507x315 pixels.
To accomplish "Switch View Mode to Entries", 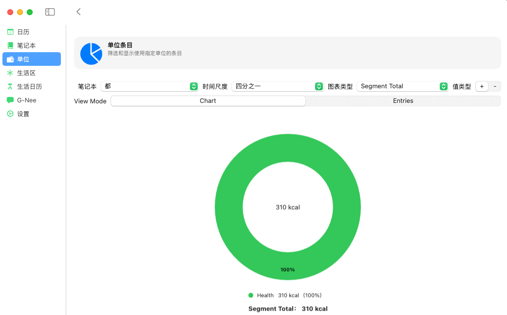I will (403, 101).
